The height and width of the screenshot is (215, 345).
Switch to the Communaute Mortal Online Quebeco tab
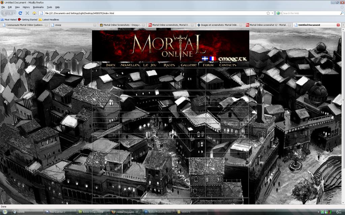tap(25, 25)
